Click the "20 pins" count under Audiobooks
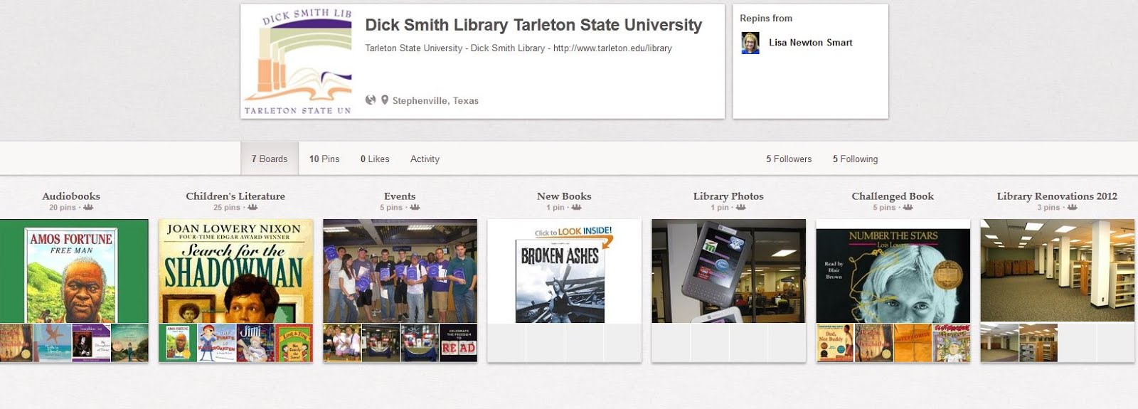 [63, 208]
